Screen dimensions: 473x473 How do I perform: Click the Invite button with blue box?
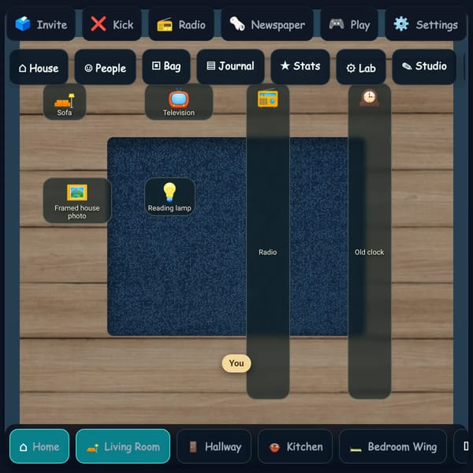tap(41, 24)
